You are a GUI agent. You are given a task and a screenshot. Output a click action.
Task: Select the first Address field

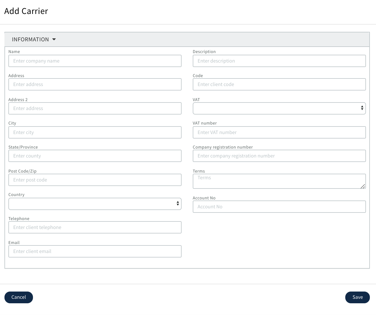(95, 84)
